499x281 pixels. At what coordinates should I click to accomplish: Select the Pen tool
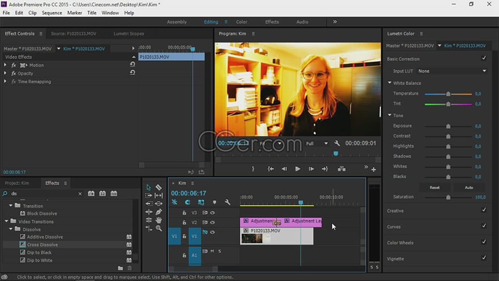pyautogui.click(x=158, y=212)
